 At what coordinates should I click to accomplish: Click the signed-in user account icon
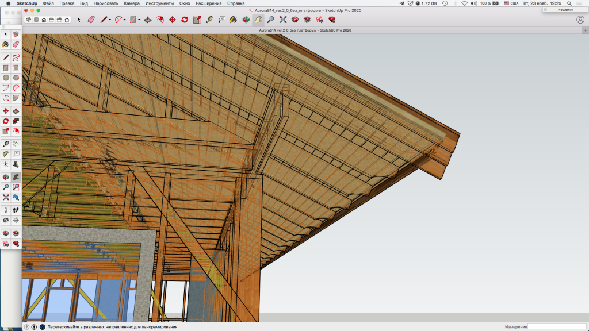(580, 20)
